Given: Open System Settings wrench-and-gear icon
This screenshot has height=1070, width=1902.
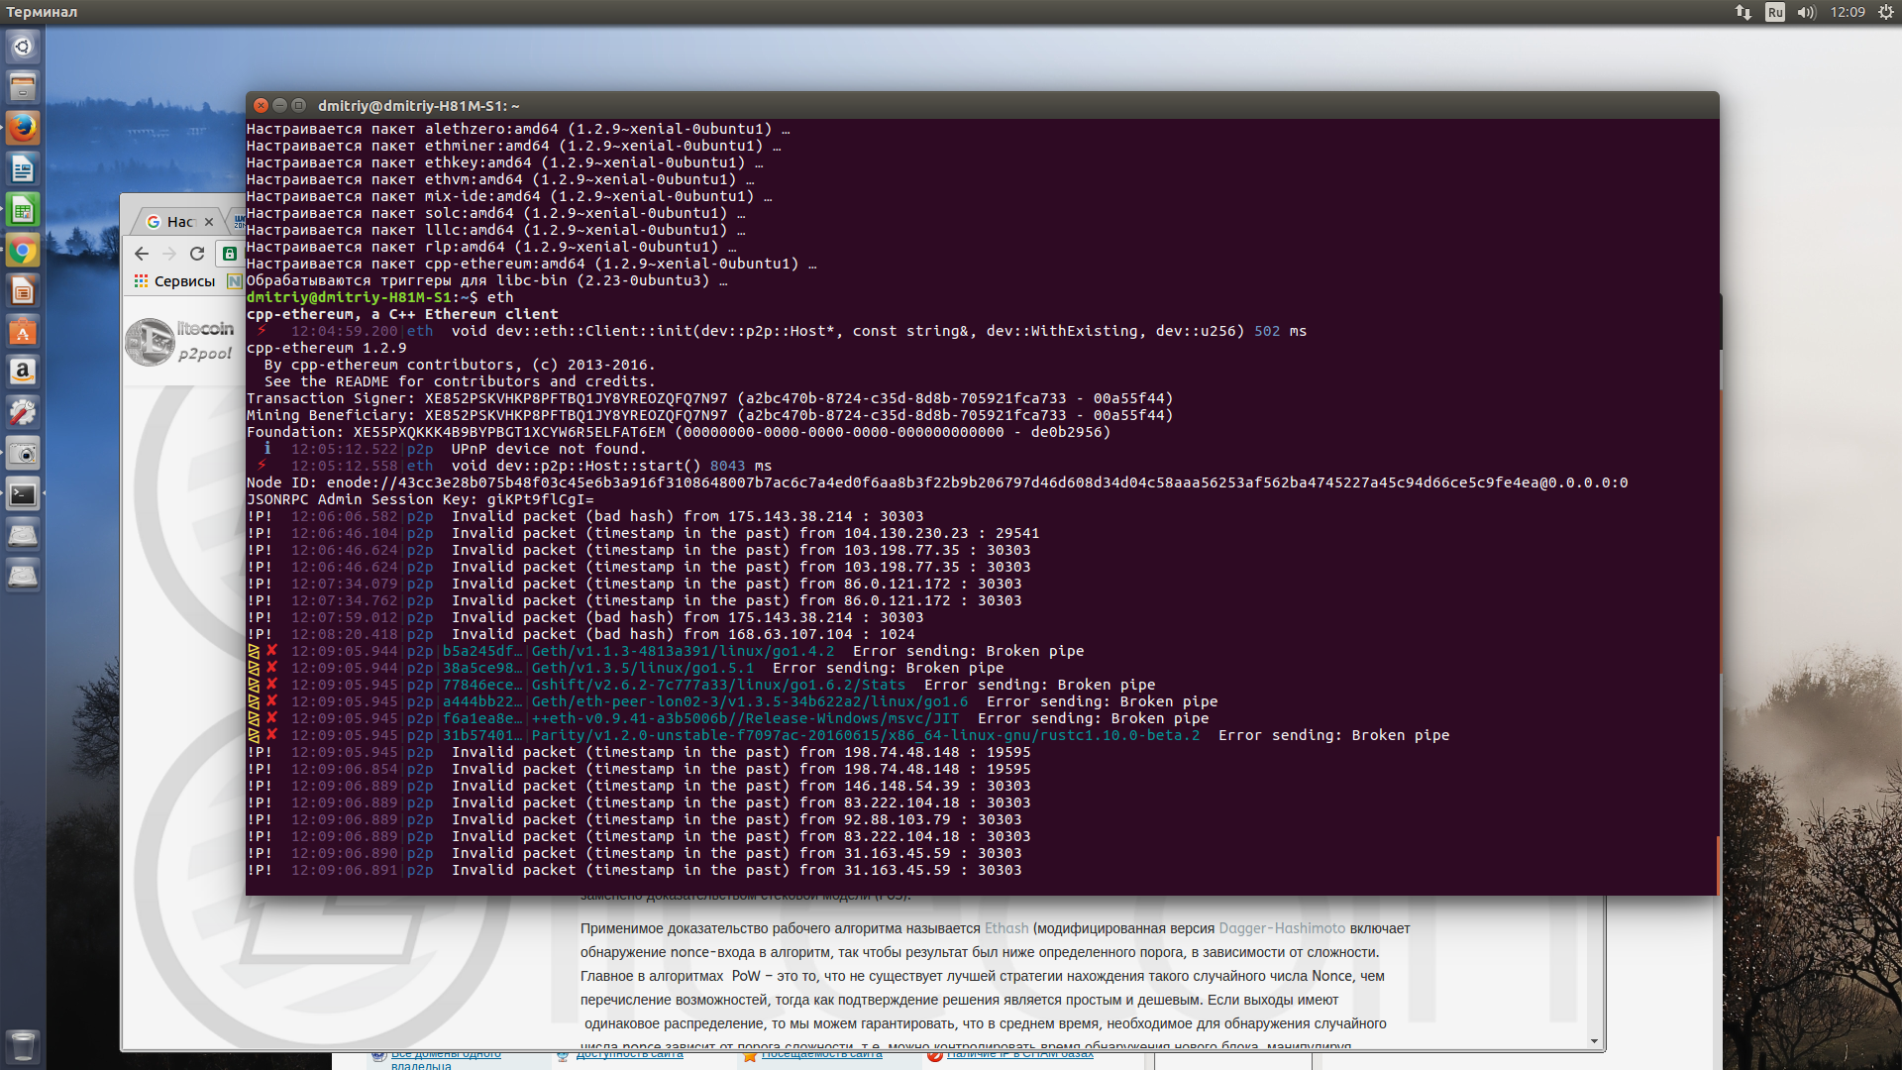Looking at the screenshot, I should pyautogui.click(x=23, y=412).
